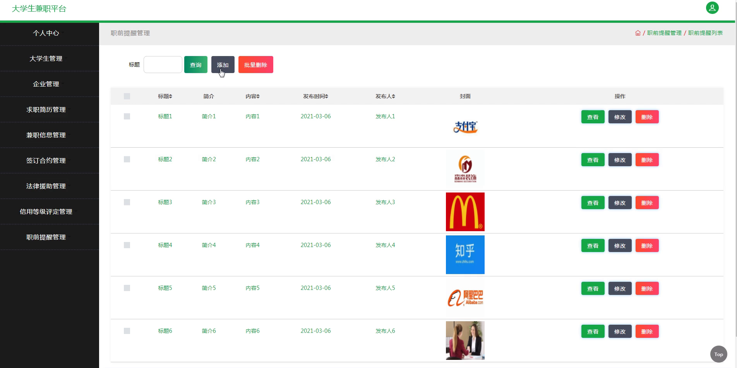Click 修改 for 标题6 row
The image size is (737, 368).
(620, 332)
